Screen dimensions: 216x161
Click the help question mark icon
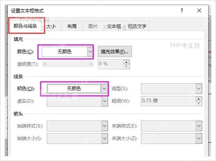pos(182,10)
